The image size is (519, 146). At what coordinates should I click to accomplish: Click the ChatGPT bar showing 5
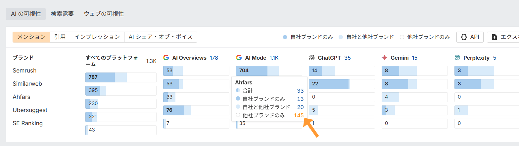click(x=342, y=110)
